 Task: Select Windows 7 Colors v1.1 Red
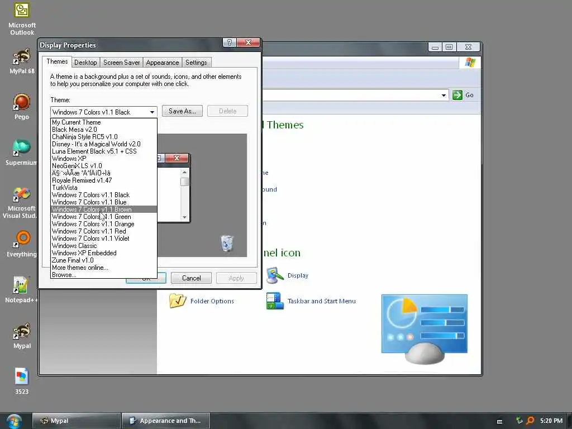(104, 231)
